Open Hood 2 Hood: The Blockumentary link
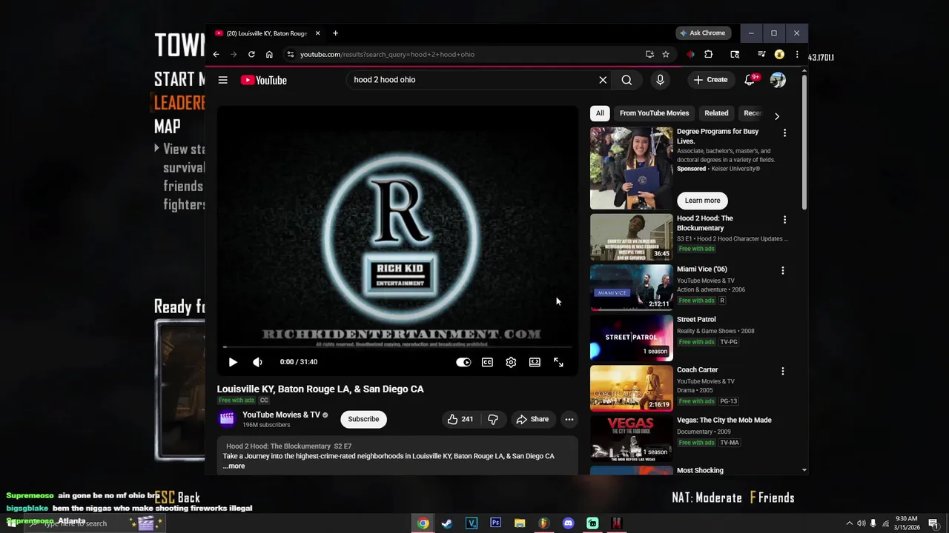 [278, 446]
